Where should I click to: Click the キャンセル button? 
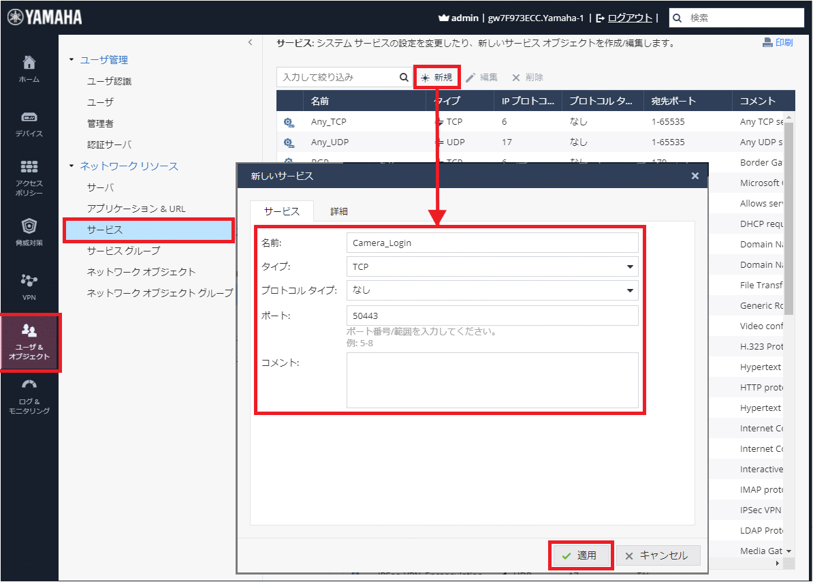pos(658,555)
